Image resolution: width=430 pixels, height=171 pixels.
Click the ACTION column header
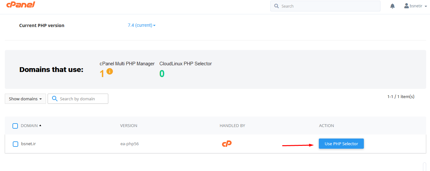(326, 125)
